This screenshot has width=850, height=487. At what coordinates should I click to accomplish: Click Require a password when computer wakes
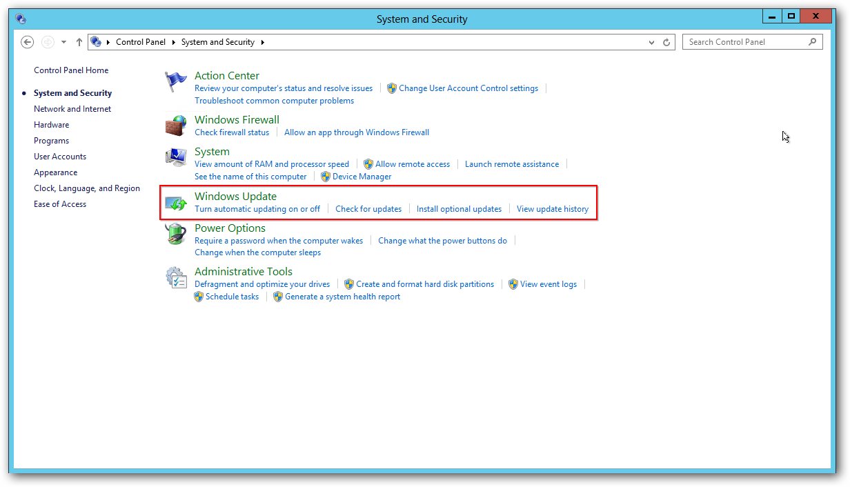[x=279, y=241]
